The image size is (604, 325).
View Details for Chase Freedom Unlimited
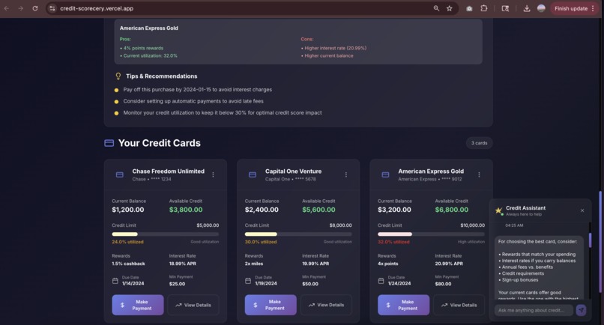pyautogui.click(x=193, y=305)
